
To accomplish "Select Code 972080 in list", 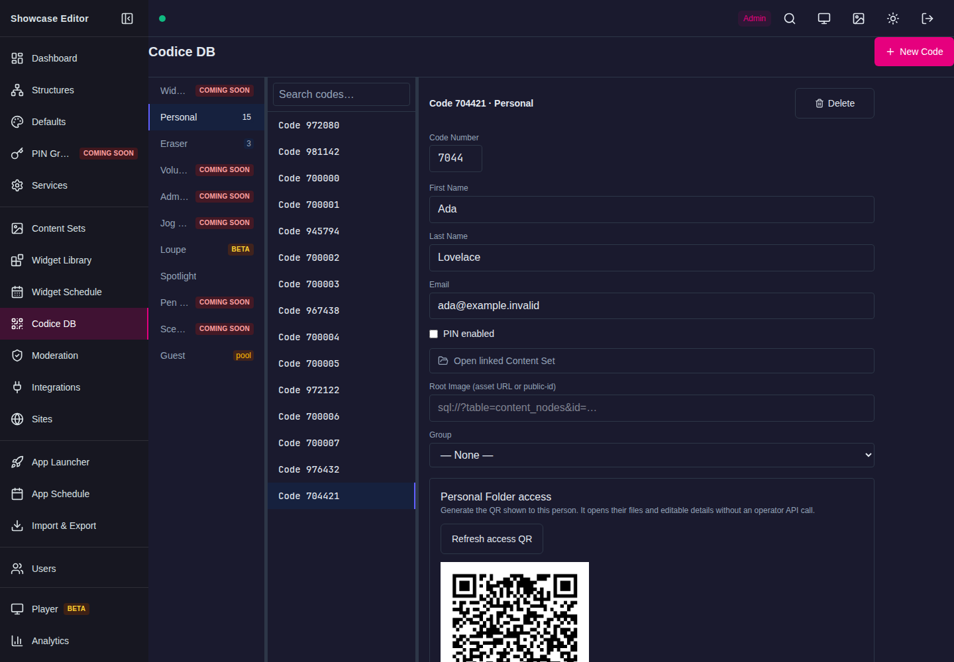I will click(341, 125).
